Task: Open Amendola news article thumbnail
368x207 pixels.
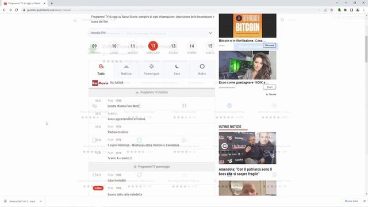Action: coord(248,148)
